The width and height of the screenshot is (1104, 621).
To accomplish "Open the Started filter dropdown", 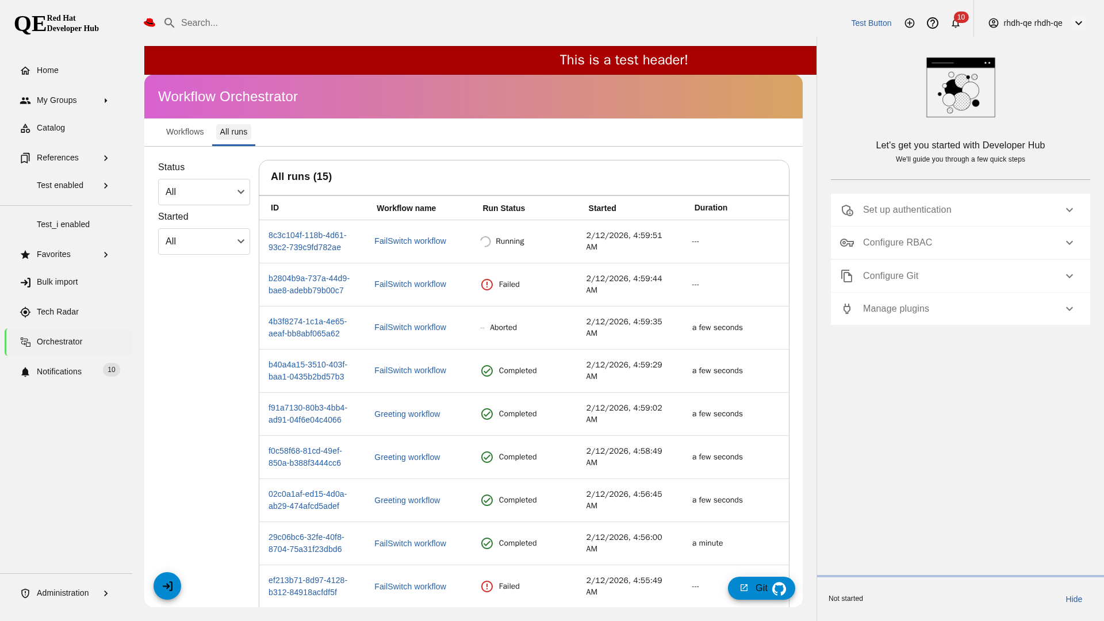I will 204,241.
